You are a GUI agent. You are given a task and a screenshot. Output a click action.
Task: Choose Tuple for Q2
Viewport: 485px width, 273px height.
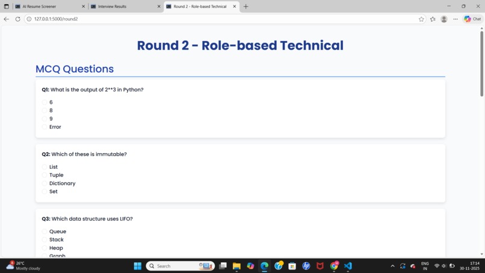tap(45, 175)
